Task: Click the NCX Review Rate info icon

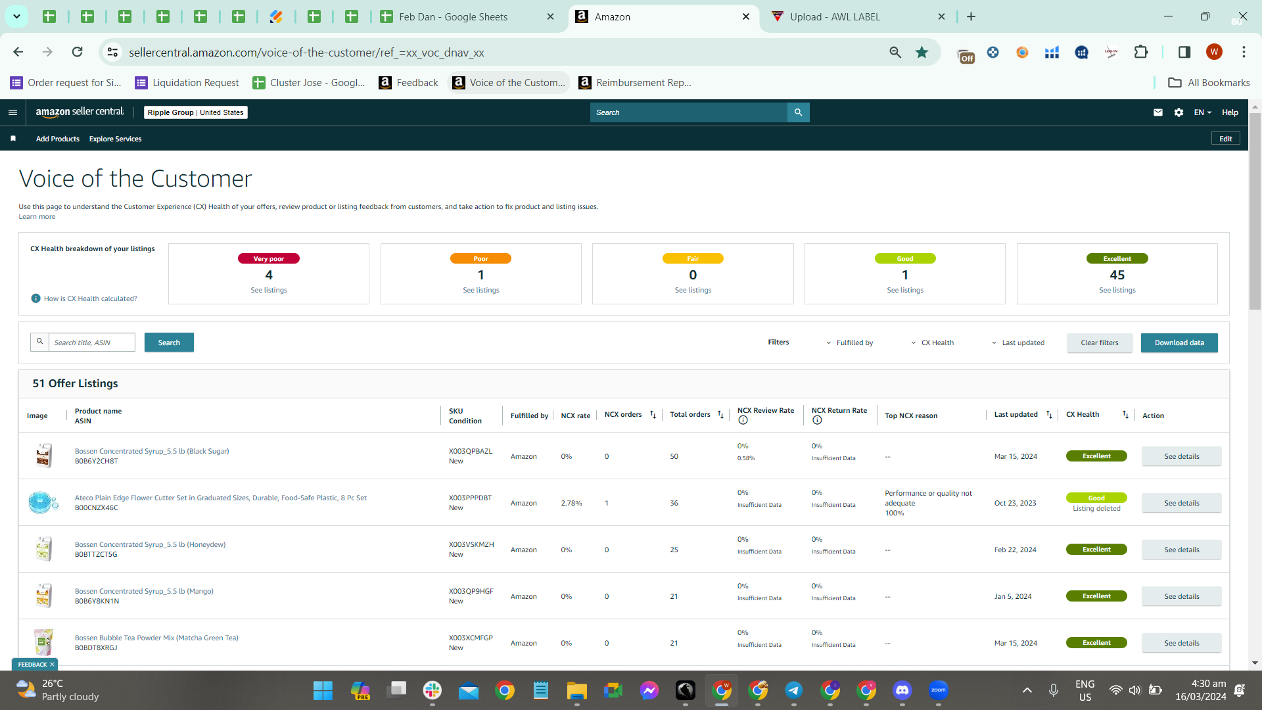Action: (x=743, y=420)
